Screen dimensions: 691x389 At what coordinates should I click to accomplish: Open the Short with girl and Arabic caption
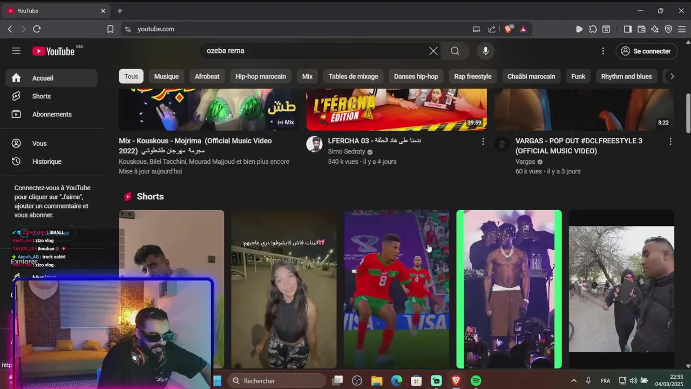click(284, 289)
